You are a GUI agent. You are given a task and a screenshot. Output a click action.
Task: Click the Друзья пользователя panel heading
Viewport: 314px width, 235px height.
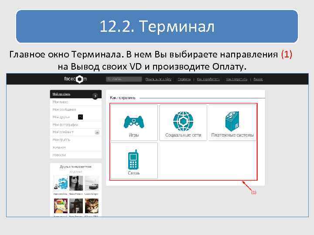click(76, 167)
